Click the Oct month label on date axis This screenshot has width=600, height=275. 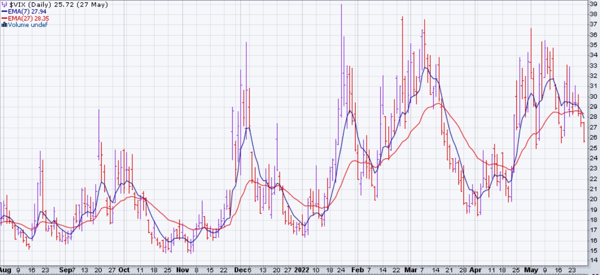click(x=124, y=270)
